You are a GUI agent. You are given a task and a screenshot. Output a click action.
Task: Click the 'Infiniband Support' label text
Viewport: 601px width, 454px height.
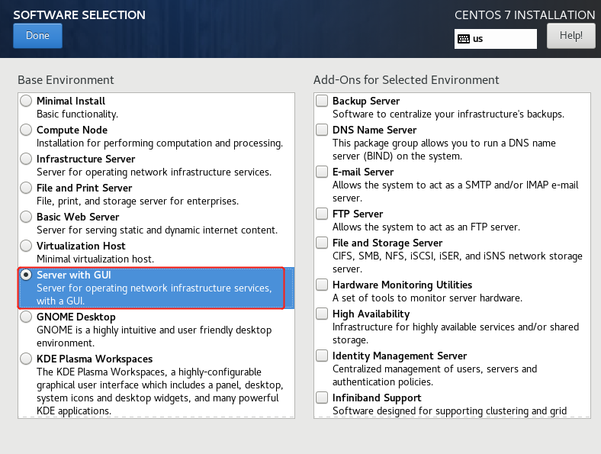(377, 398)
